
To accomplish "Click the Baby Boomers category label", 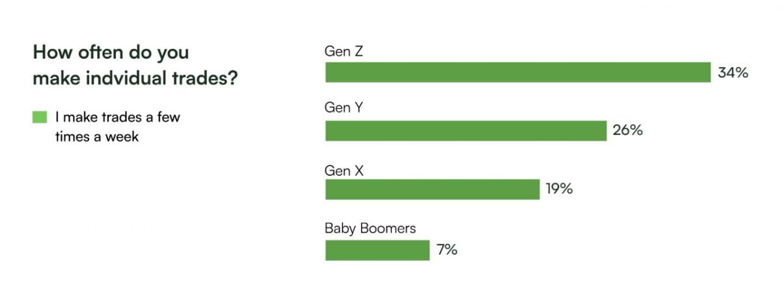I will pos(370,228).
